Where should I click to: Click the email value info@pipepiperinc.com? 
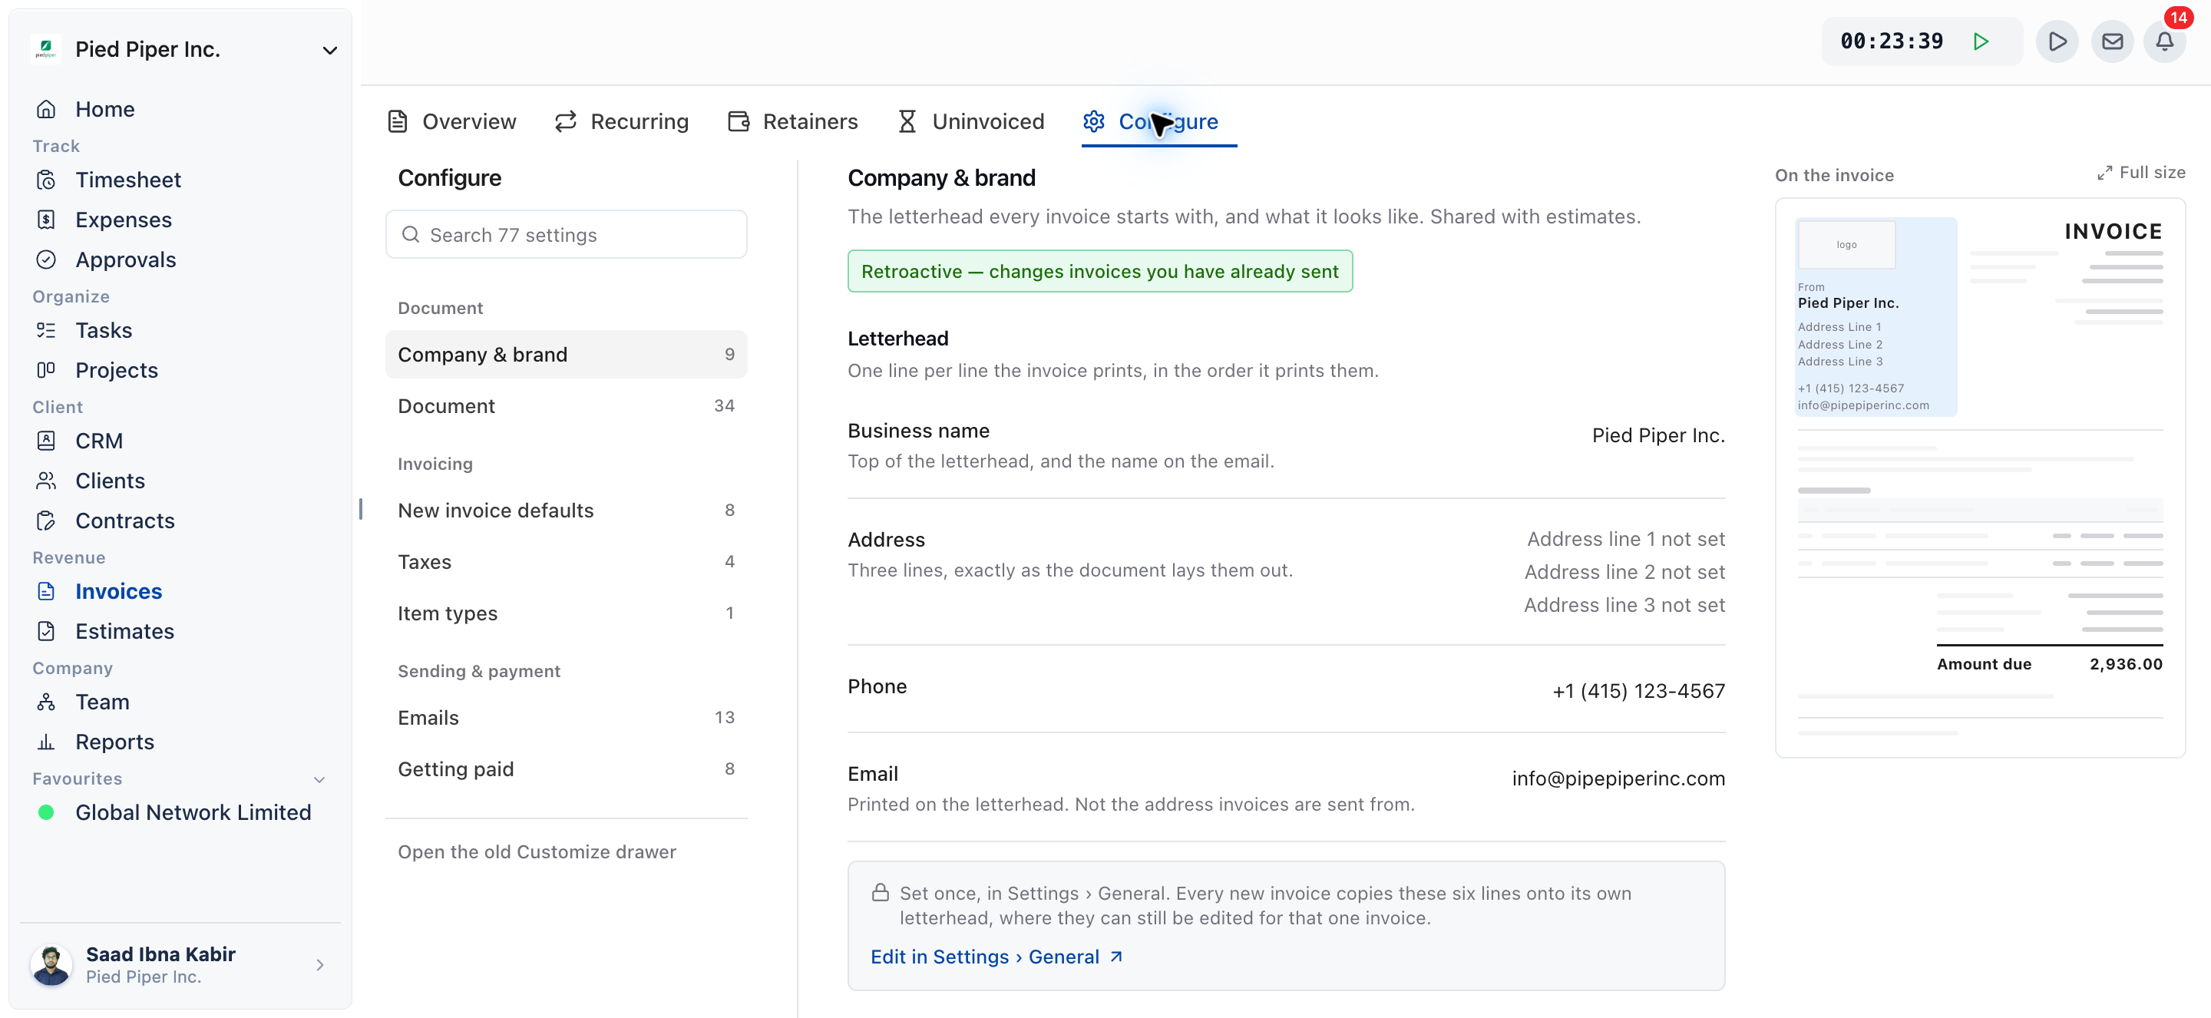coord(1618,778)
